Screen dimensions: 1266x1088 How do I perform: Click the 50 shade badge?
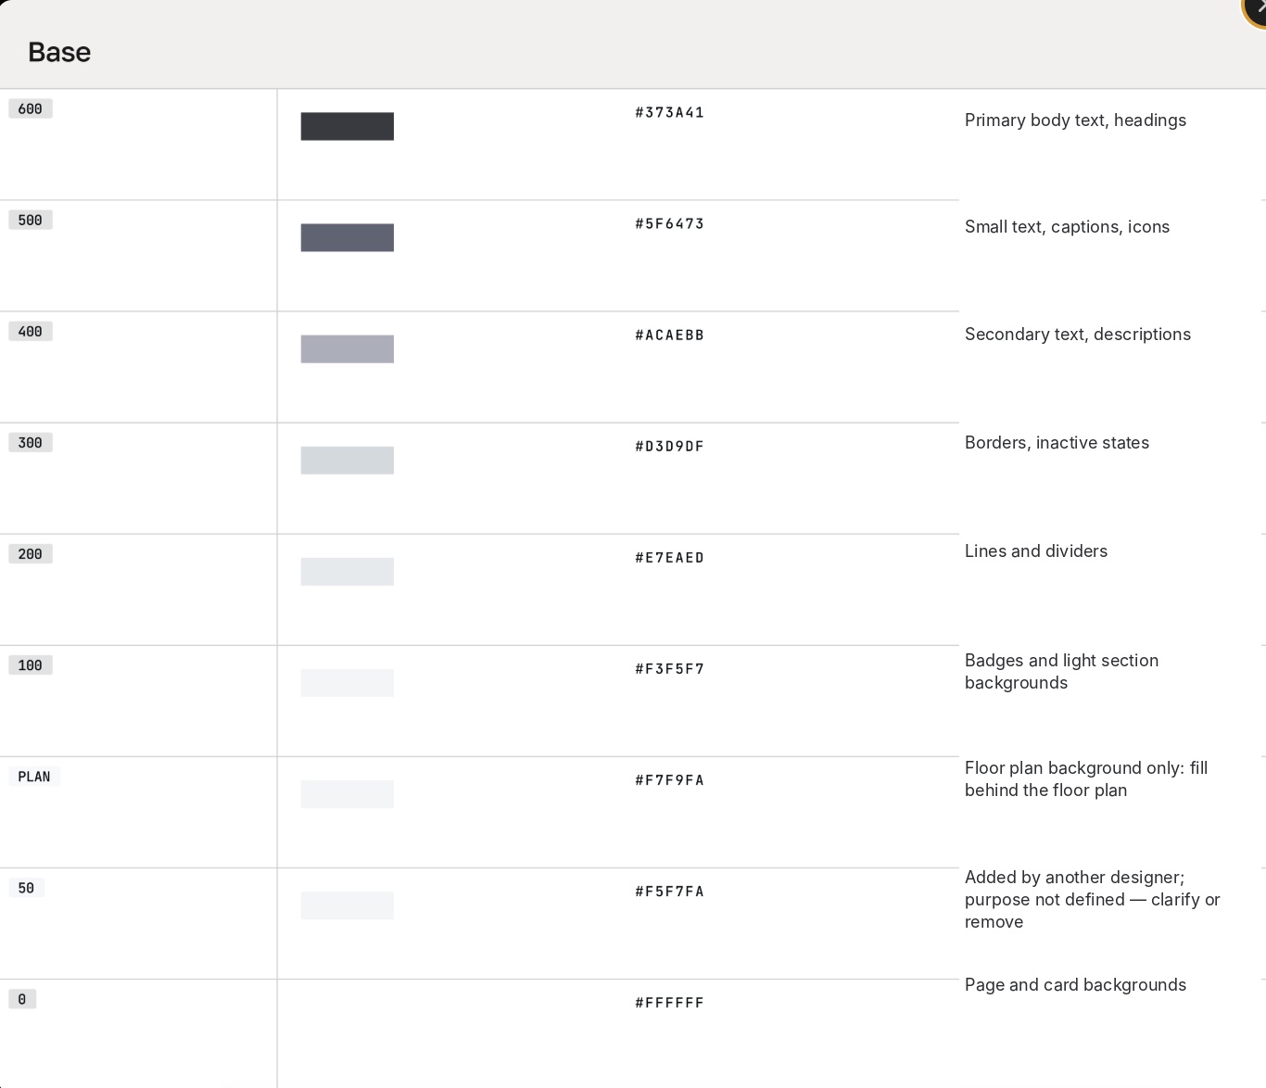[26, 887]
